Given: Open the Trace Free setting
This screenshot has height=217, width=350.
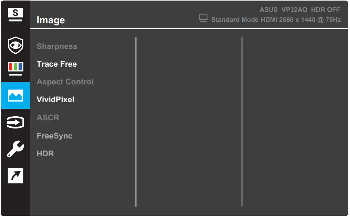Looking at the screenshot, I should (x=56, y=64).
